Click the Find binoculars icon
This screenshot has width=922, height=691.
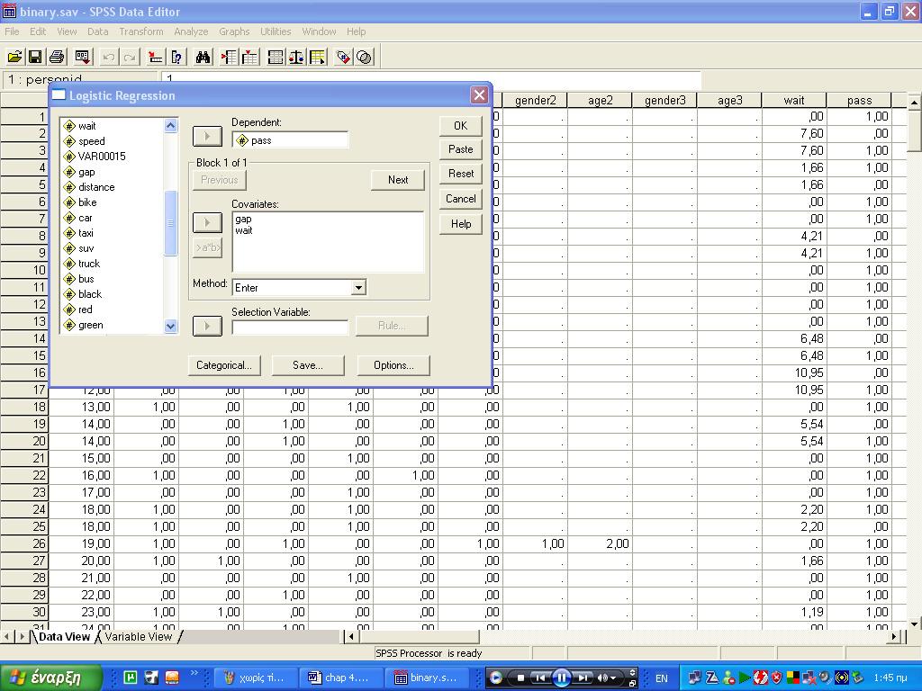203,57
